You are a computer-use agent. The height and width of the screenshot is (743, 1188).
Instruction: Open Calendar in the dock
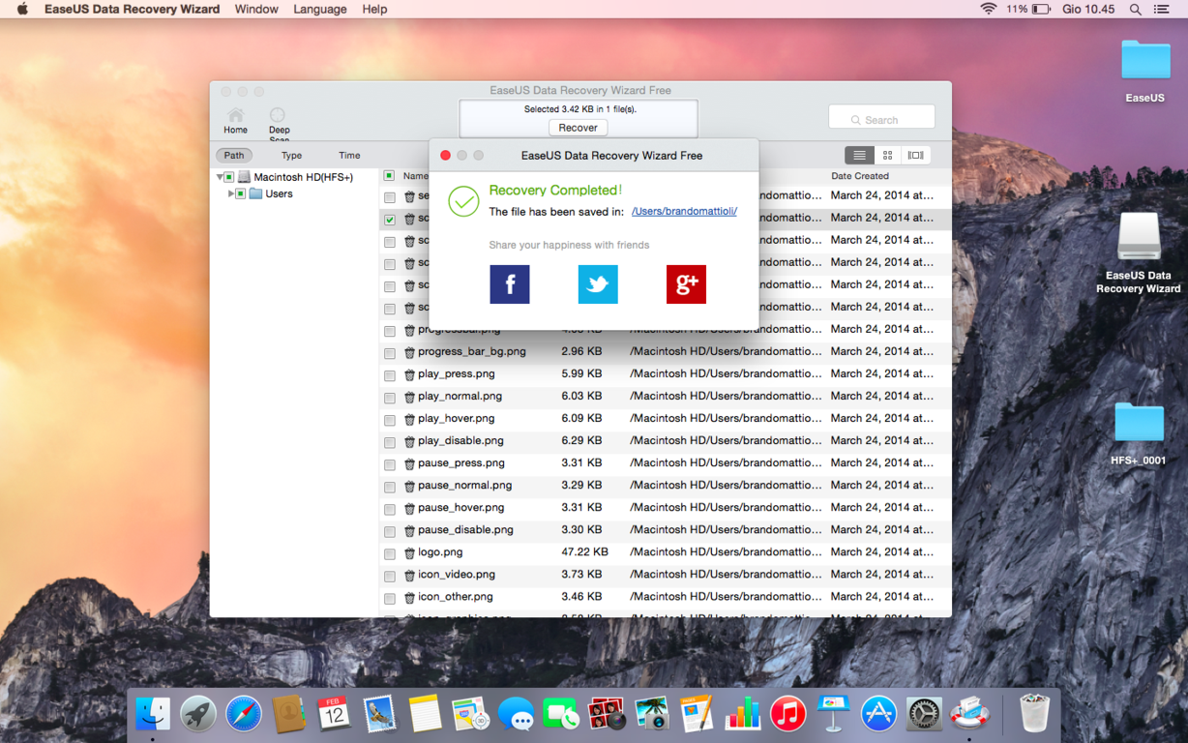click(x=334, y=715)
